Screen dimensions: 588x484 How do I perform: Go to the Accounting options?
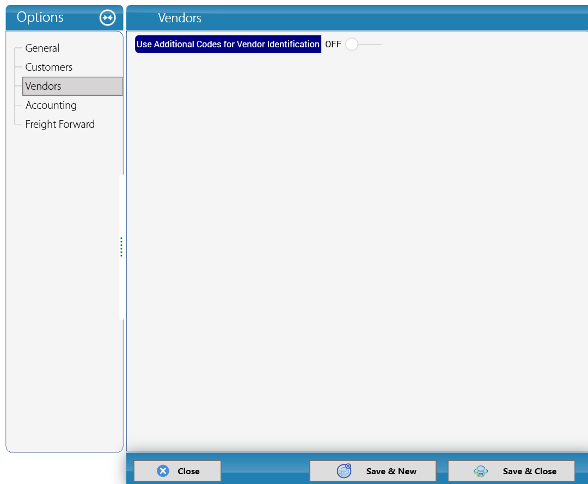click(x=51, y=106)
